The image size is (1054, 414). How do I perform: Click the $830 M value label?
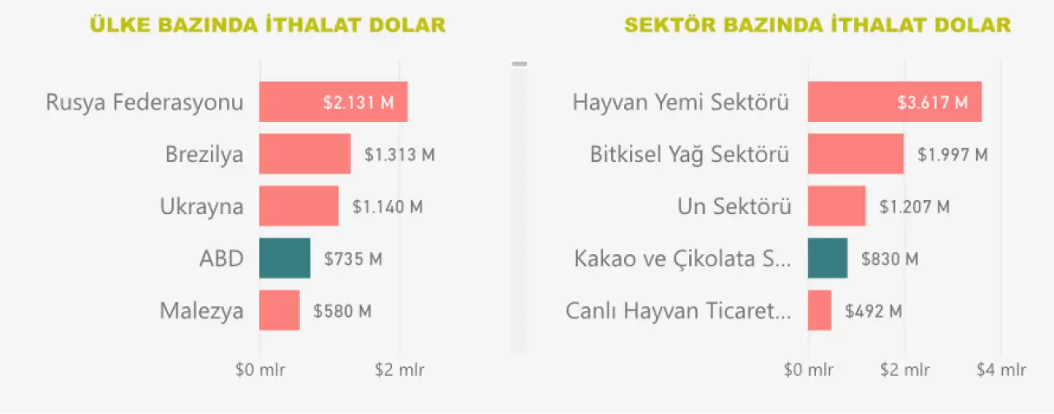click(x=889, y=259)
